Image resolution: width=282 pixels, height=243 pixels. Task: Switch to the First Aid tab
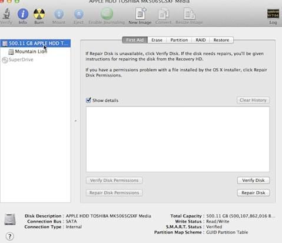135,40
